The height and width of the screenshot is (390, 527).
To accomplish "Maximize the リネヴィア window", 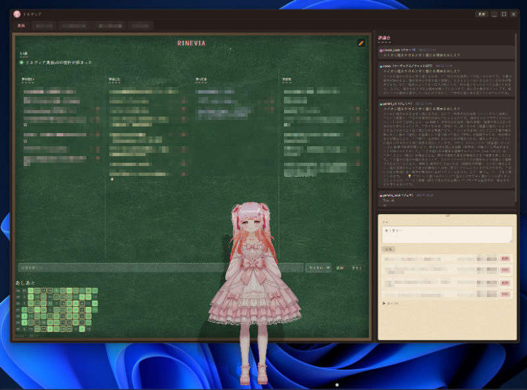I will coord(504,14).
